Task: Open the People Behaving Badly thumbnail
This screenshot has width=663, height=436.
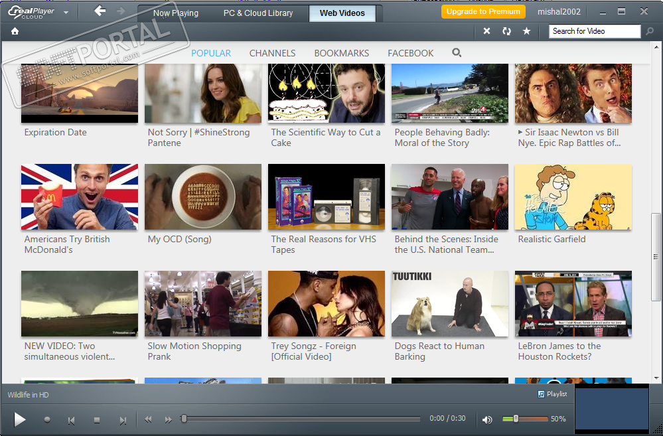Action: click(450, 94)
